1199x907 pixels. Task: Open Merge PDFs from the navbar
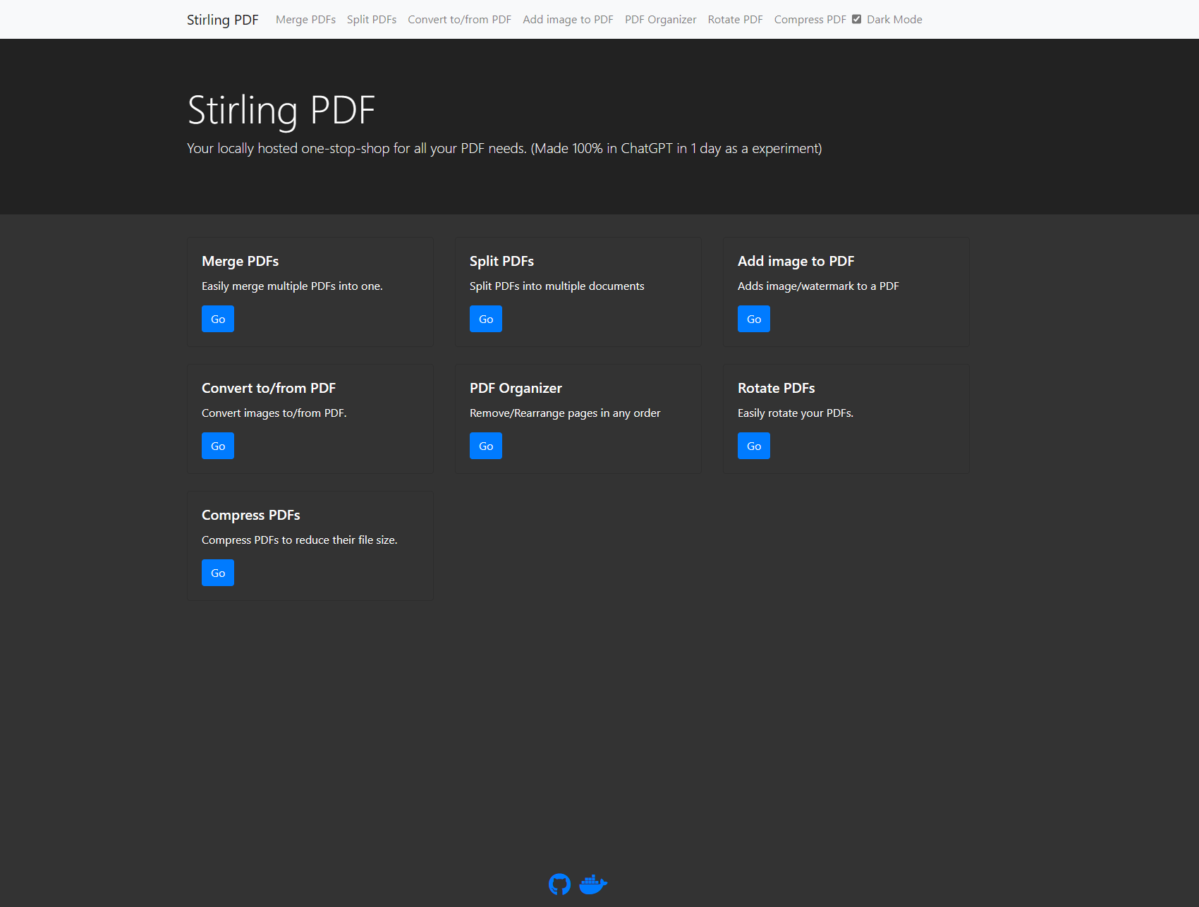[305, 20]
